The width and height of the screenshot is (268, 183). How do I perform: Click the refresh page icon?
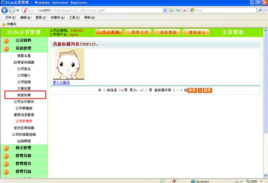(x=178, y=10)
